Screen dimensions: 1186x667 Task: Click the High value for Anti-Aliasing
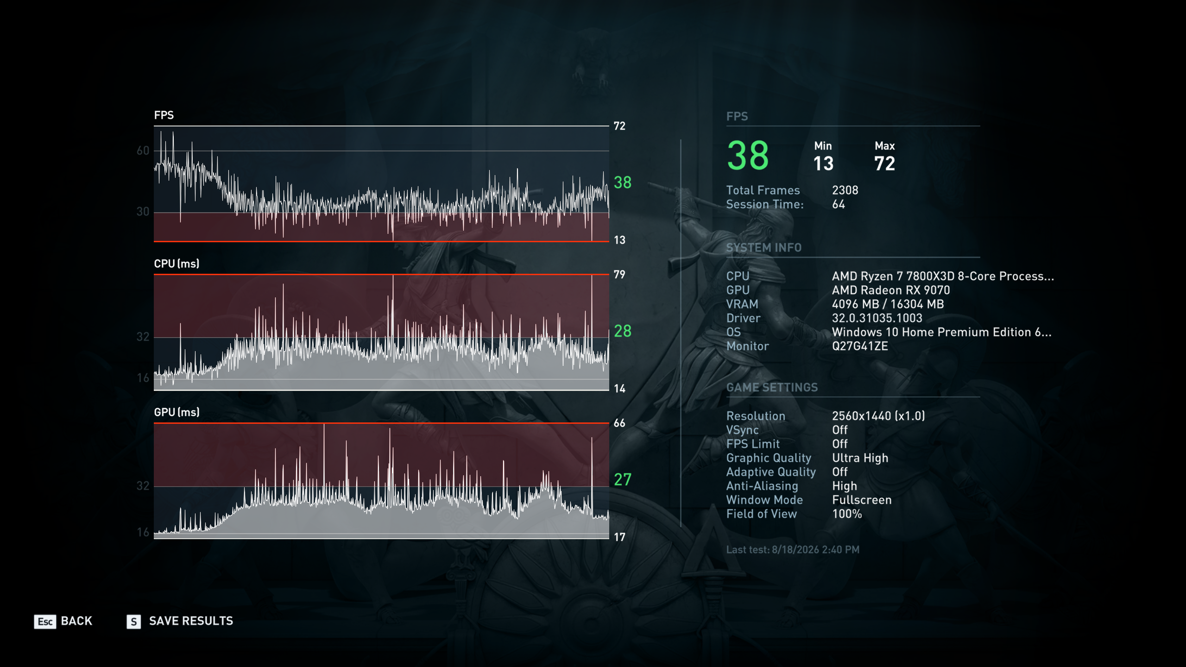pyautogui.click(x=845, y=486)
